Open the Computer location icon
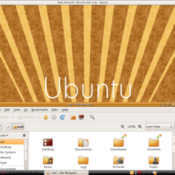 (81, 117)
